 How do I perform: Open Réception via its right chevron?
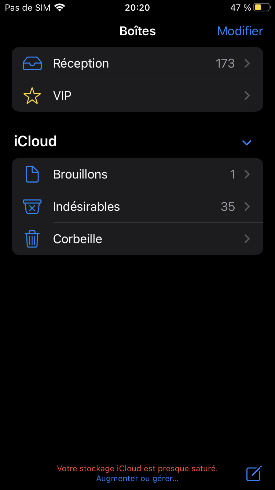[x=247, y=64]
